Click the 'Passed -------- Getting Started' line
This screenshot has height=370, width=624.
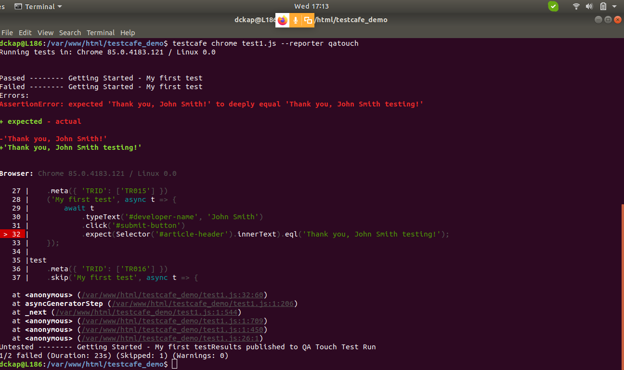(101, 78)
